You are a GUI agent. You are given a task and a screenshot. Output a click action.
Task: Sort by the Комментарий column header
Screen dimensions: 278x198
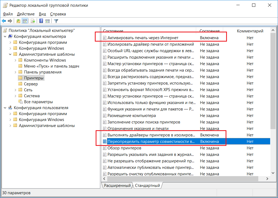point(250,31)
